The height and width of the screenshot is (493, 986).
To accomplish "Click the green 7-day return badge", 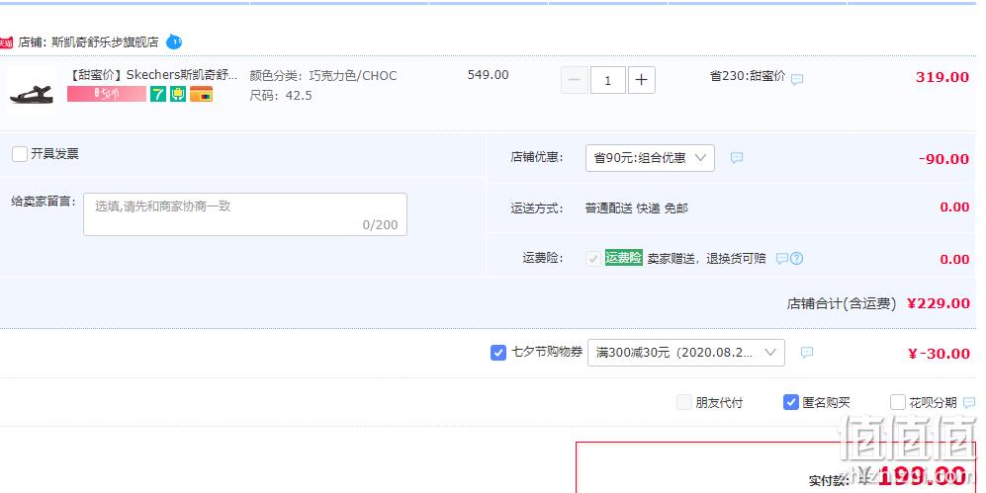I will tap(158, 94).
